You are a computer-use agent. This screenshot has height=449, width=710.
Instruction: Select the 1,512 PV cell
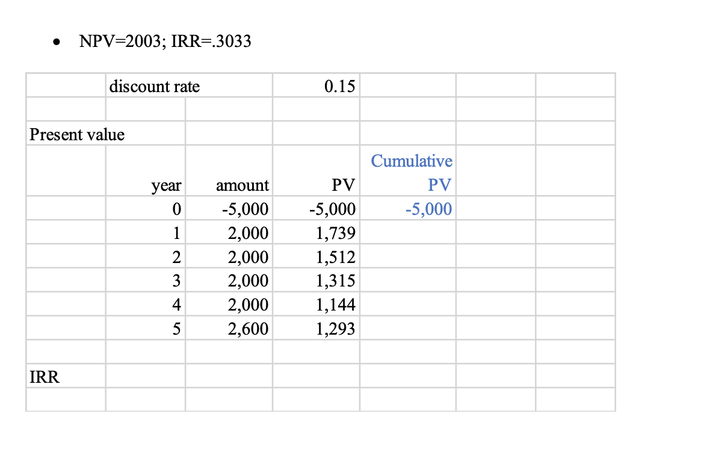[316, 256]
